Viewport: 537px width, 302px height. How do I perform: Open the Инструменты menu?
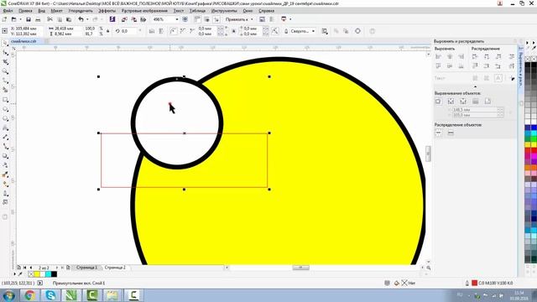click(224, 11)
